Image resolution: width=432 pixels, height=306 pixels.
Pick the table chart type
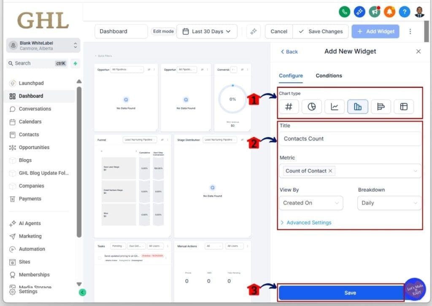[404, 107]
